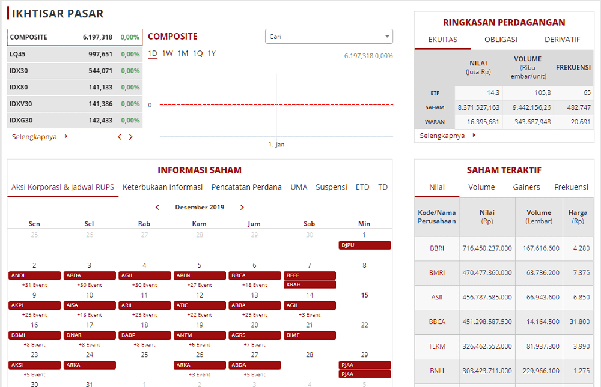The height and width of the screenshot is (387, 601).
Task: Switch to the DERIVATIF tab
Action: click(563, 40)
